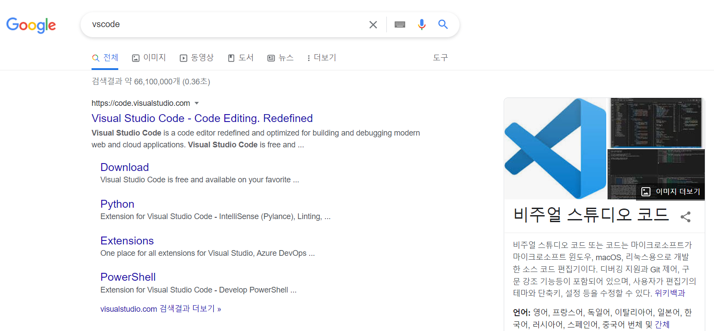Screen dimensions: 714x331
Task: Click the 검색결과 약 66,100,000개 text
Action: point(151,81)
